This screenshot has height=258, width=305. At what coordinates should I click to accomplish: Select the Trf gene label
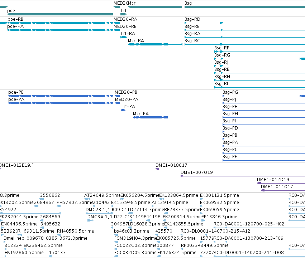123,11
